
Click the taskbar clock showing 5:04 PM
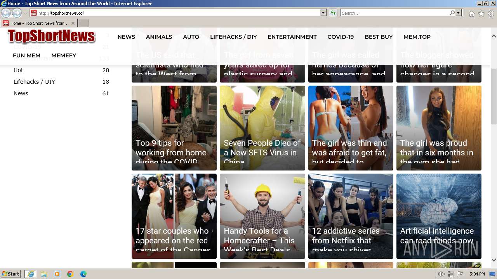tap(477, 274)
